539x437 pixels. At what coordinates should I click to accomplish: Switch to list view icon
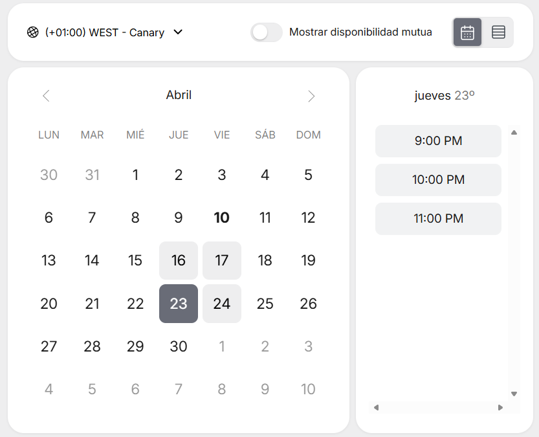498,32
